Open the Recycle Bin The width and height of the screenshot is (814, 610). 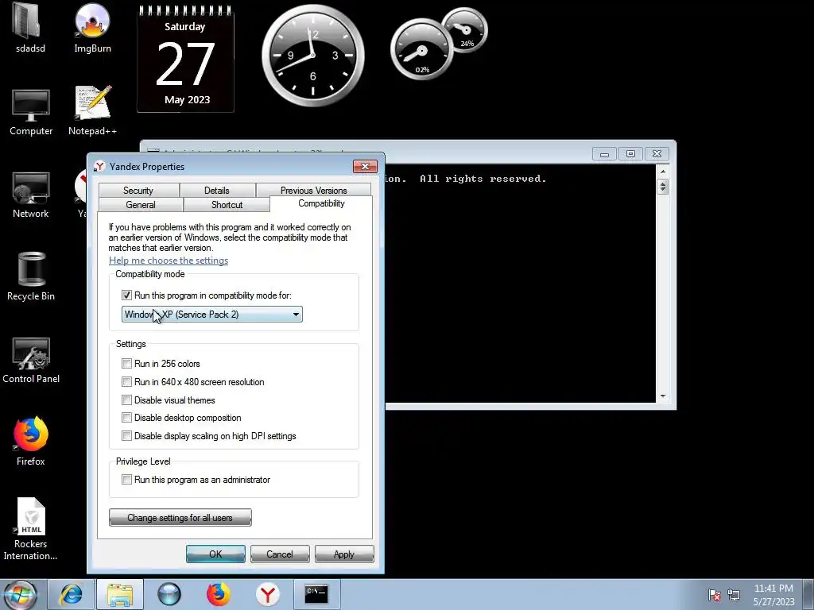31,276
